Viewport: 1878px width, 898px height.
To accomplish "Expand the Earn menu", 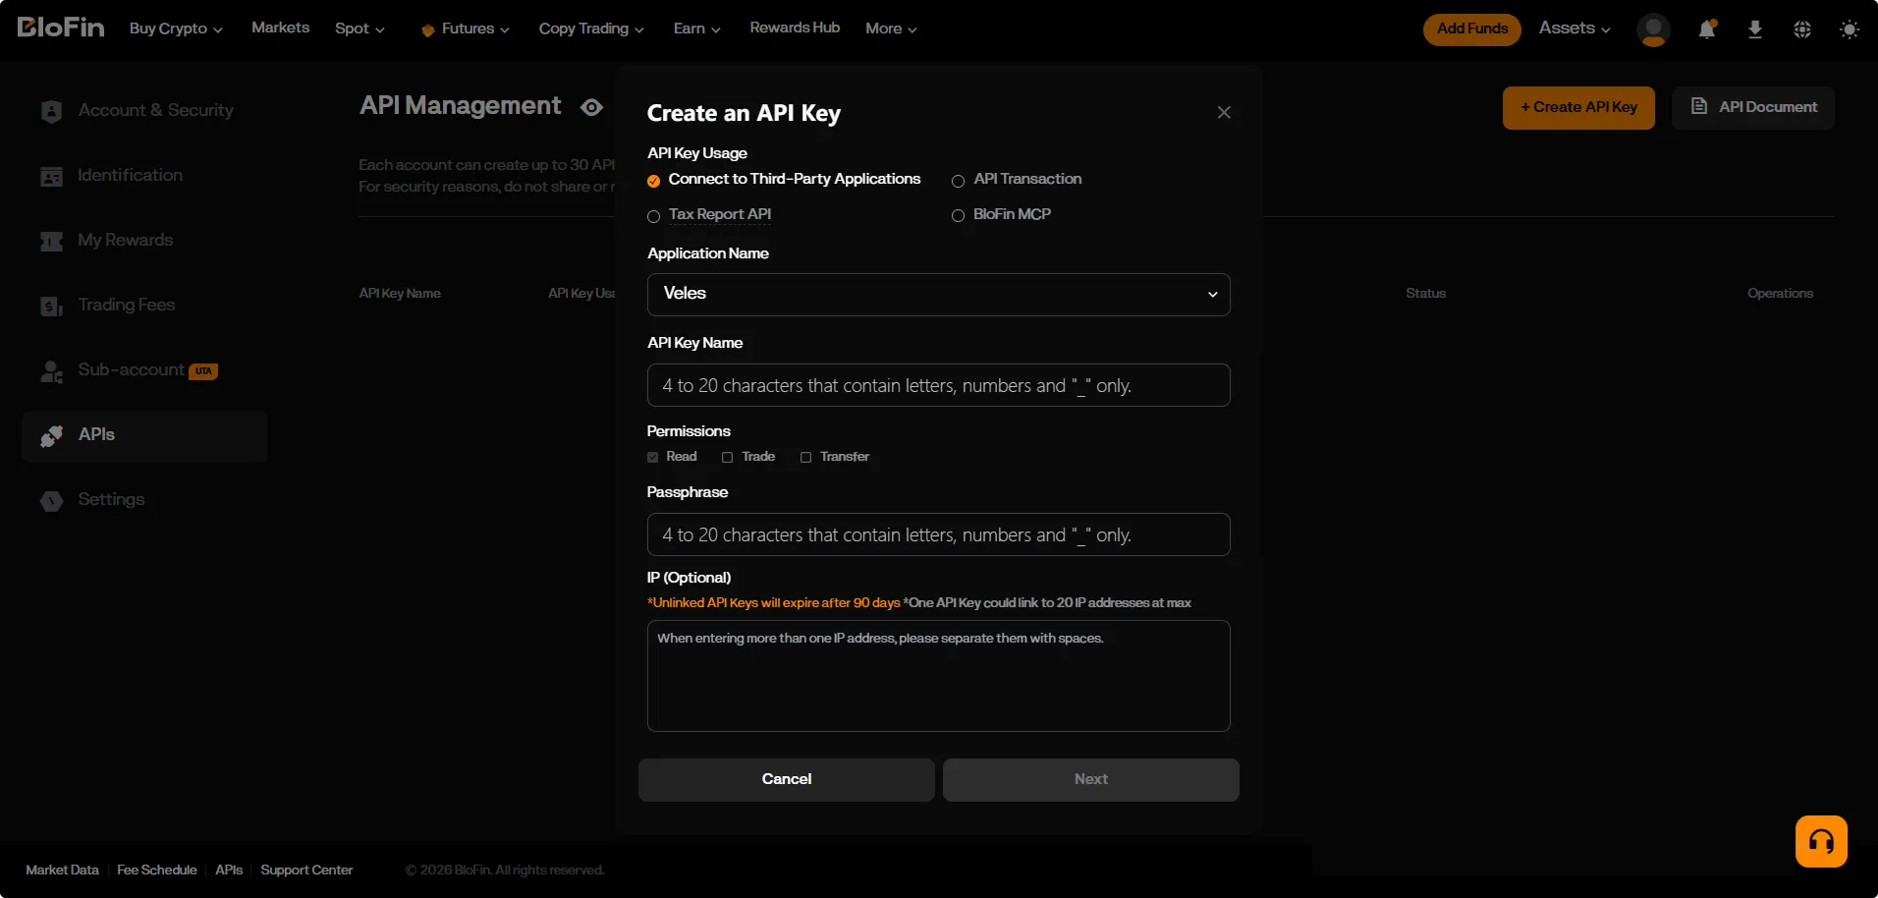I will (x=697, y=28).
